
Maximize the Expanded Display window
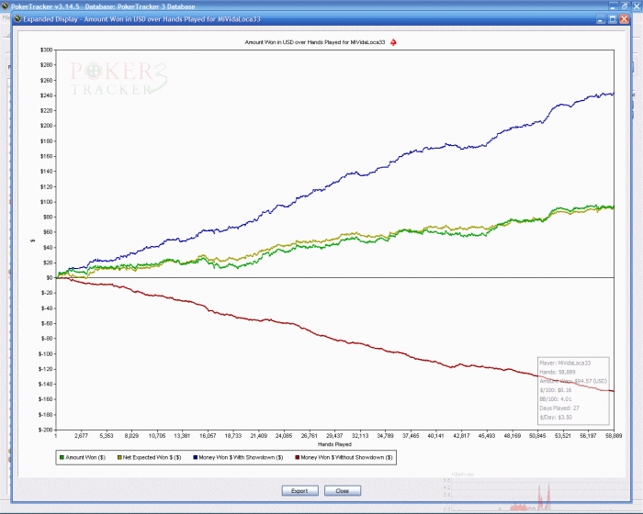[x=613, y=19]
